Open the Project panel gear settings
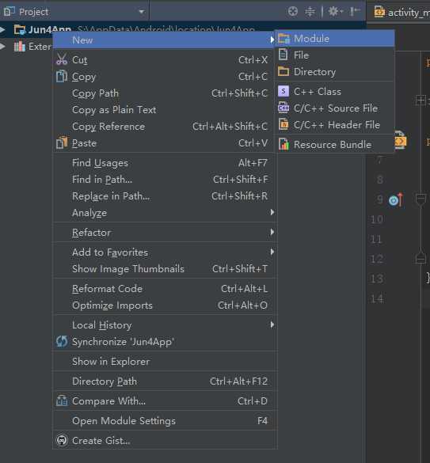Image resolution: width=430 pixels, height=463 pixels. point(336,12)
